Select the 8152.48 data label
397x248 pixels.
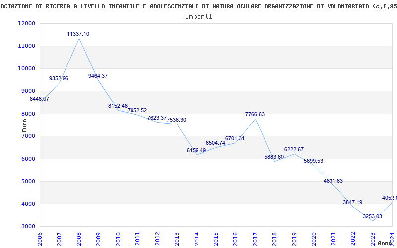pyautogui.click(x=118, y=106)
